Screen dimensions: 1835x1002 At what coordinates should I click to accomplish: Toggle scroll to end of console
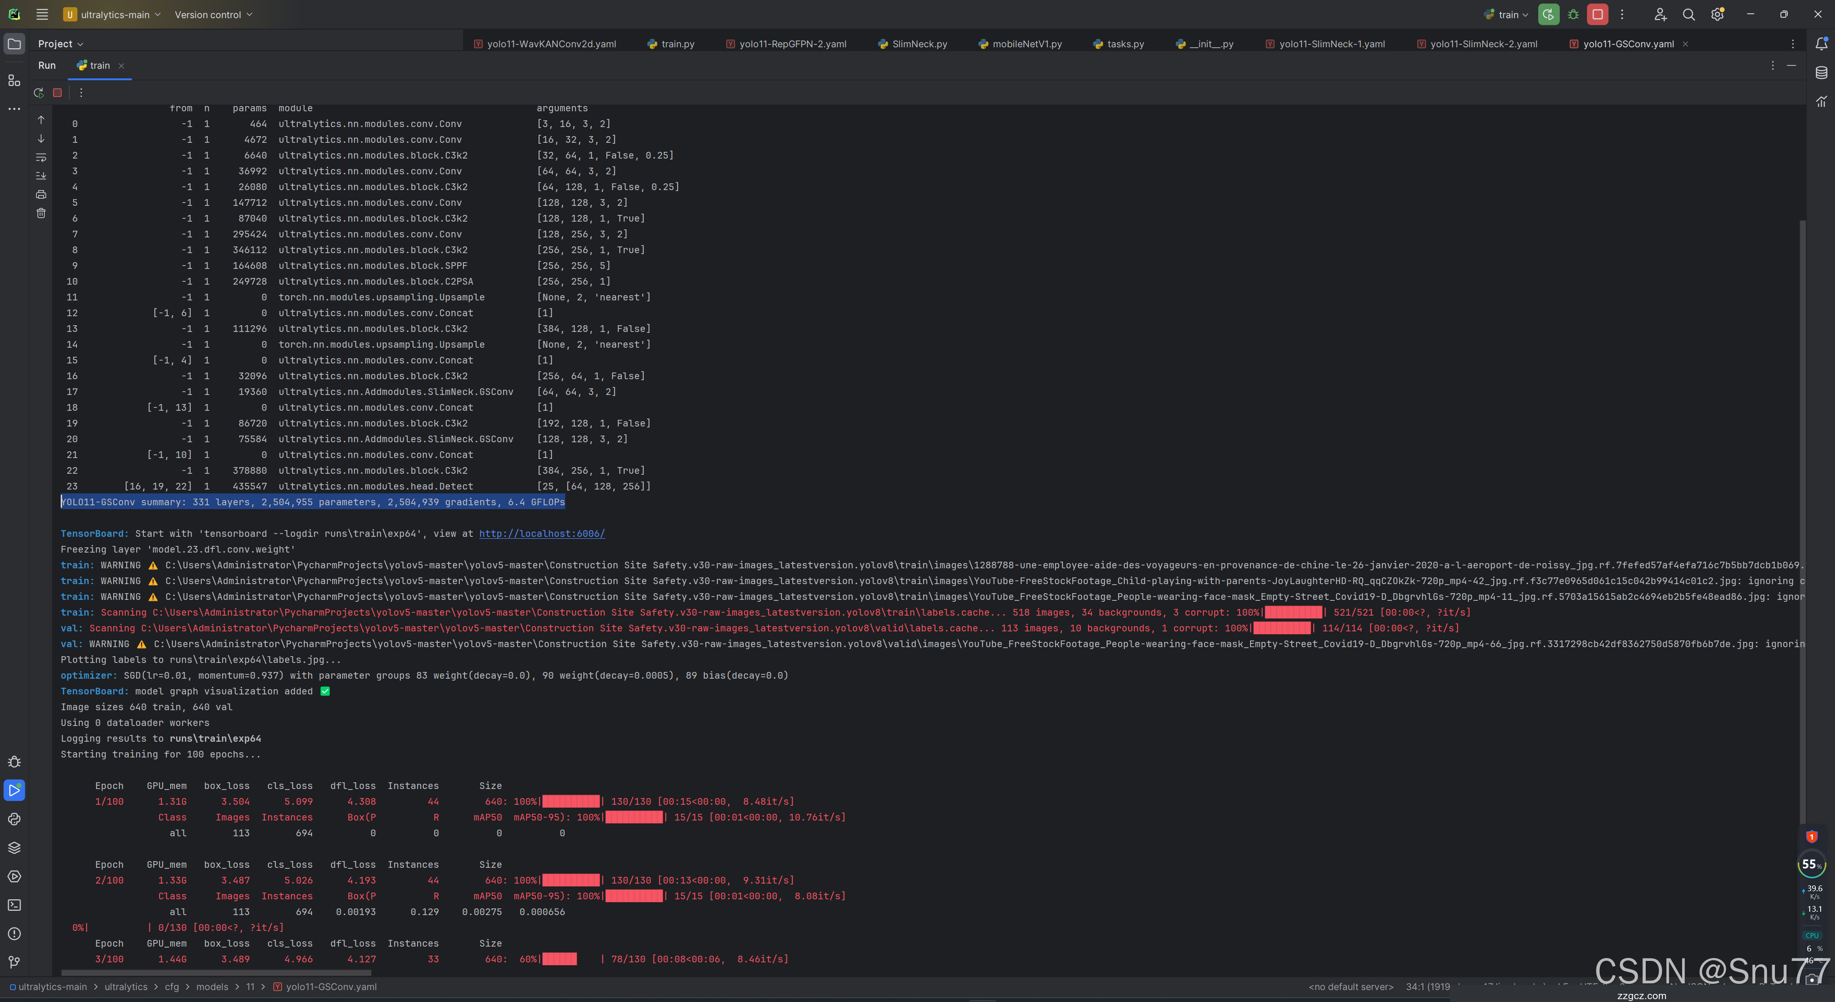point(41,175)
